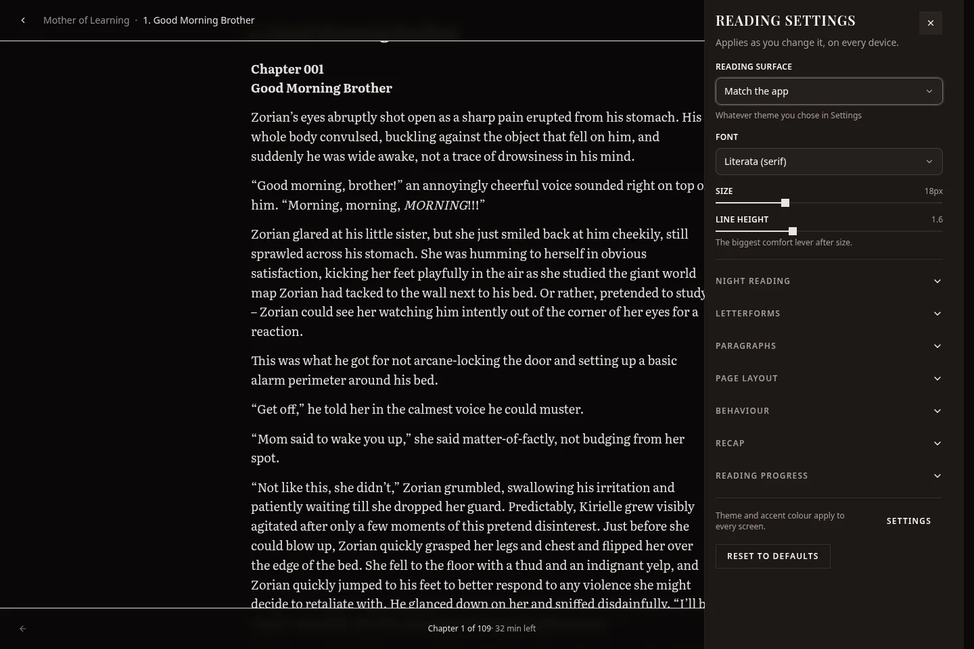This screenshot has width=974, height=649.
Task: Adjust the Size slider handle
Action: click(785, 203)
